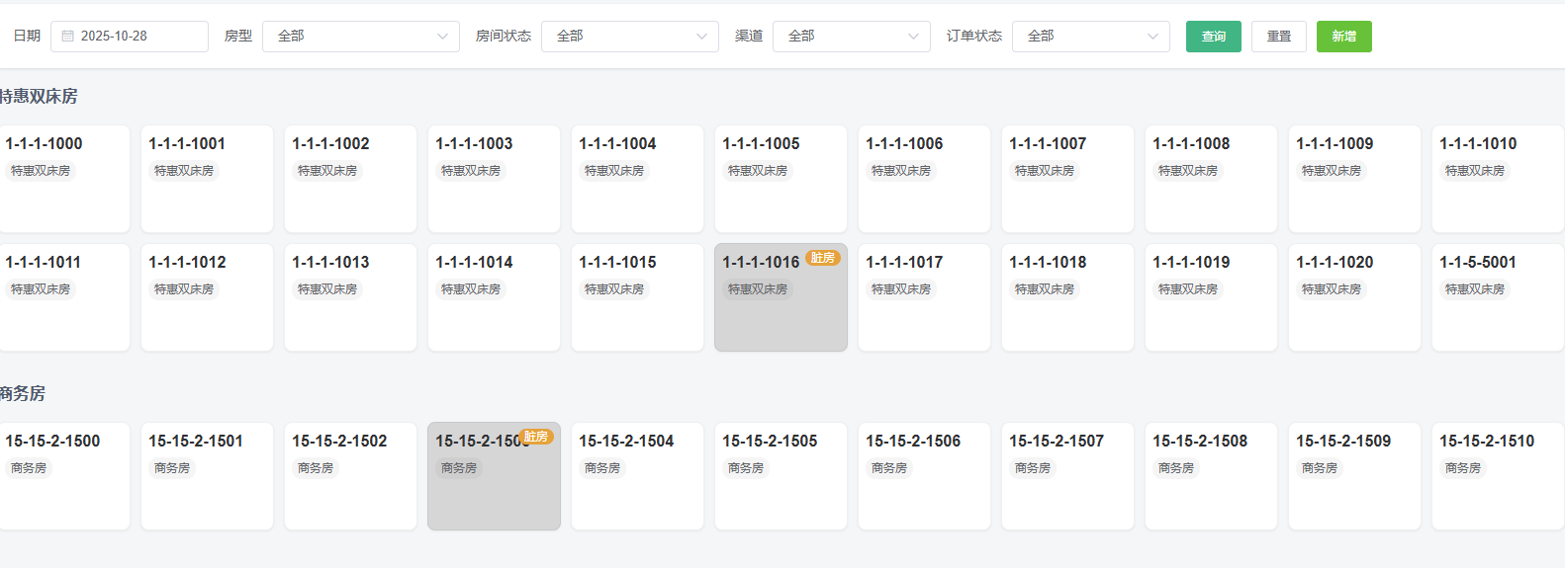This screenshot has height=568, width=1565.
Task: Click the 脏房 badge on room 15-15-2-1503
Action: (536, 437)
